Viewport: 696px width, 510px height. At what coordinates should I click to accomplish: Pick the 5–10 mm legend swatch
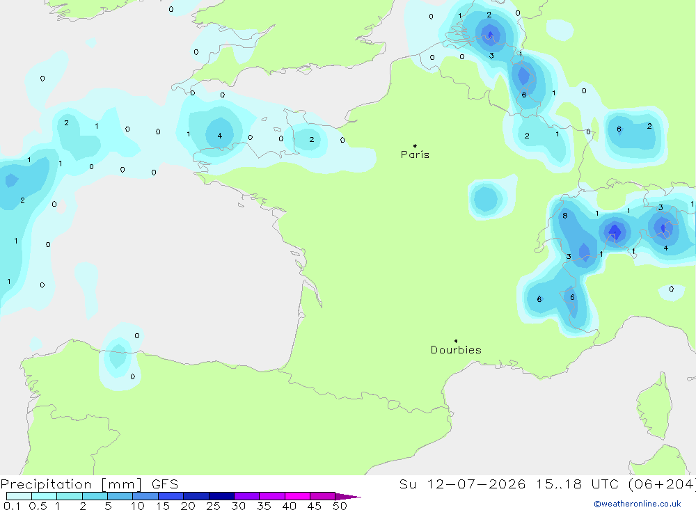120,496
